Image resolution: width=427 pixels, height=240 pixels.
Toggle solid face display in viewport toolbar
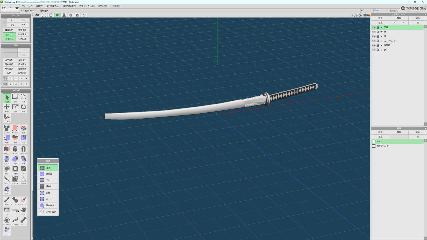(57, 15)
